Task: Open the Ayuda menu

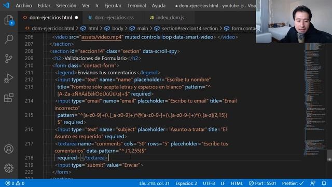Action: (x=159, y=6)
